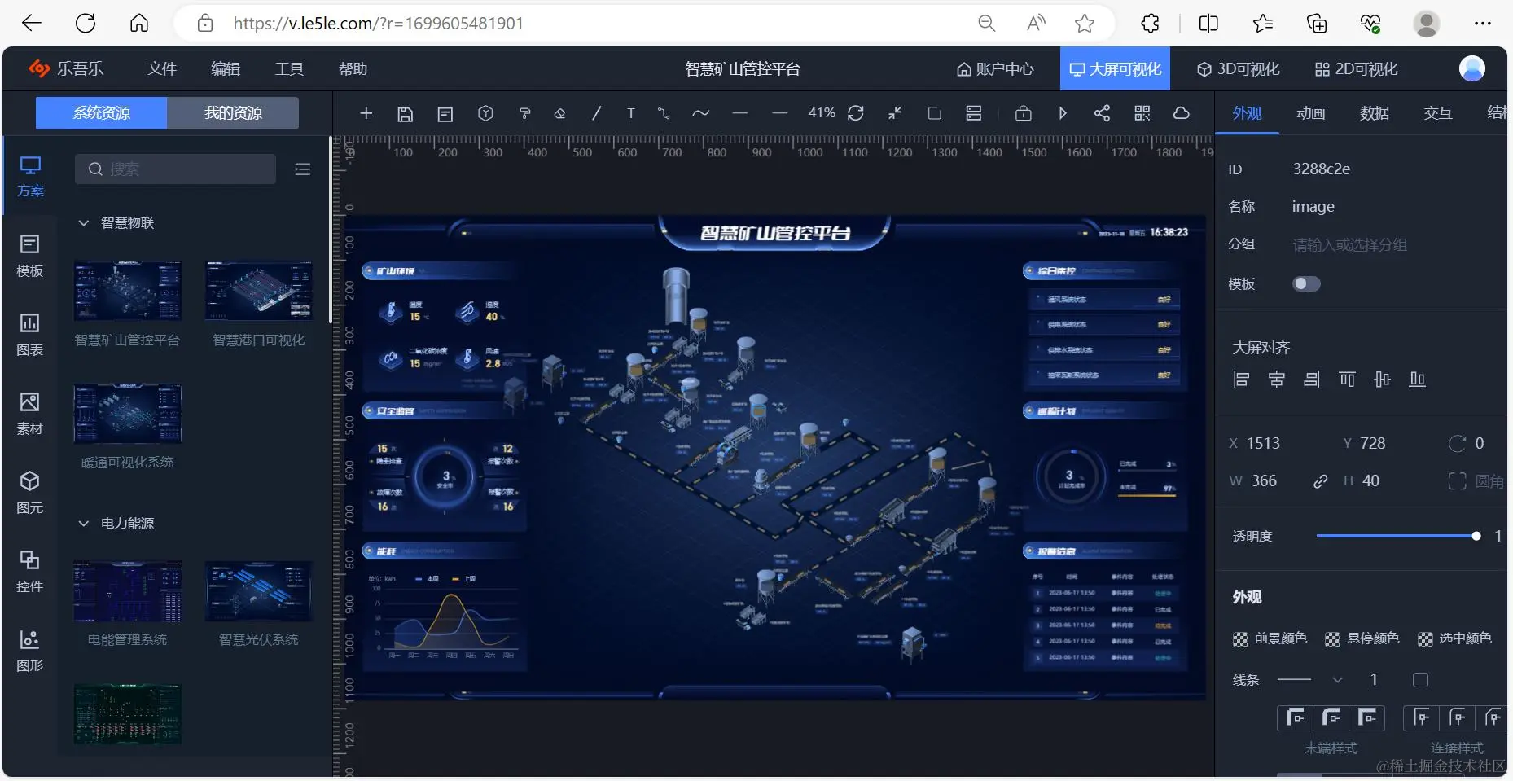Toggle the 模板 switch
1513x781 pixels.
(1306, 283)
